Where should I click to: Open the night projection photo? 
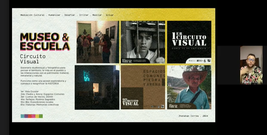point(97,87)
